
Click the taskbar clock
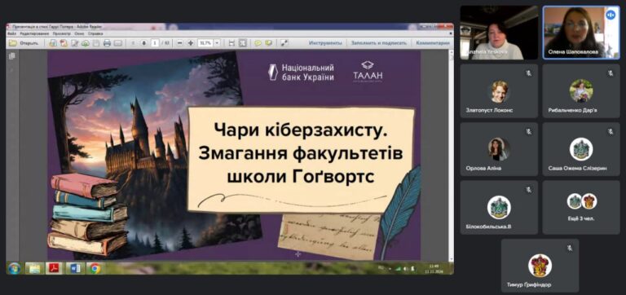(434, 268)
